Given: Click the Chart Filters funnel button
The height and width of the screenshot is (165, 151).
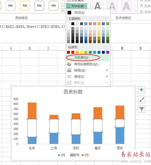Looking at the screenshot, I should click(141, 109).
